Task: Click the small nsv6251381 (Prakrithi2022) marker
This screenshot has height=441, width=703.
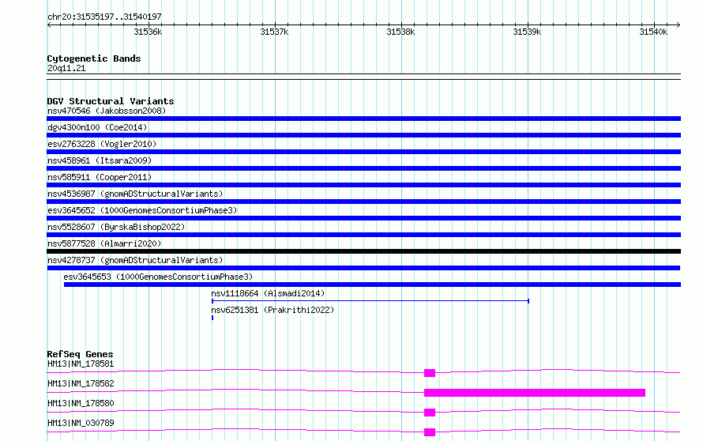Action: pyautogui.click(x=212, y=318)
